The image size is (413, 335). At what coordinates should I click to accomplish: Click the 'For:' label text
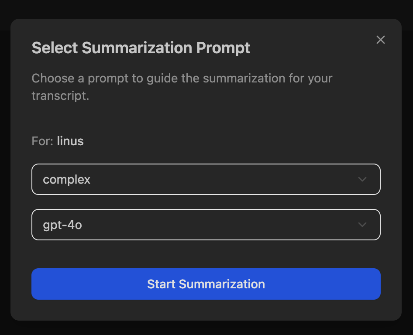coord(42,141)
